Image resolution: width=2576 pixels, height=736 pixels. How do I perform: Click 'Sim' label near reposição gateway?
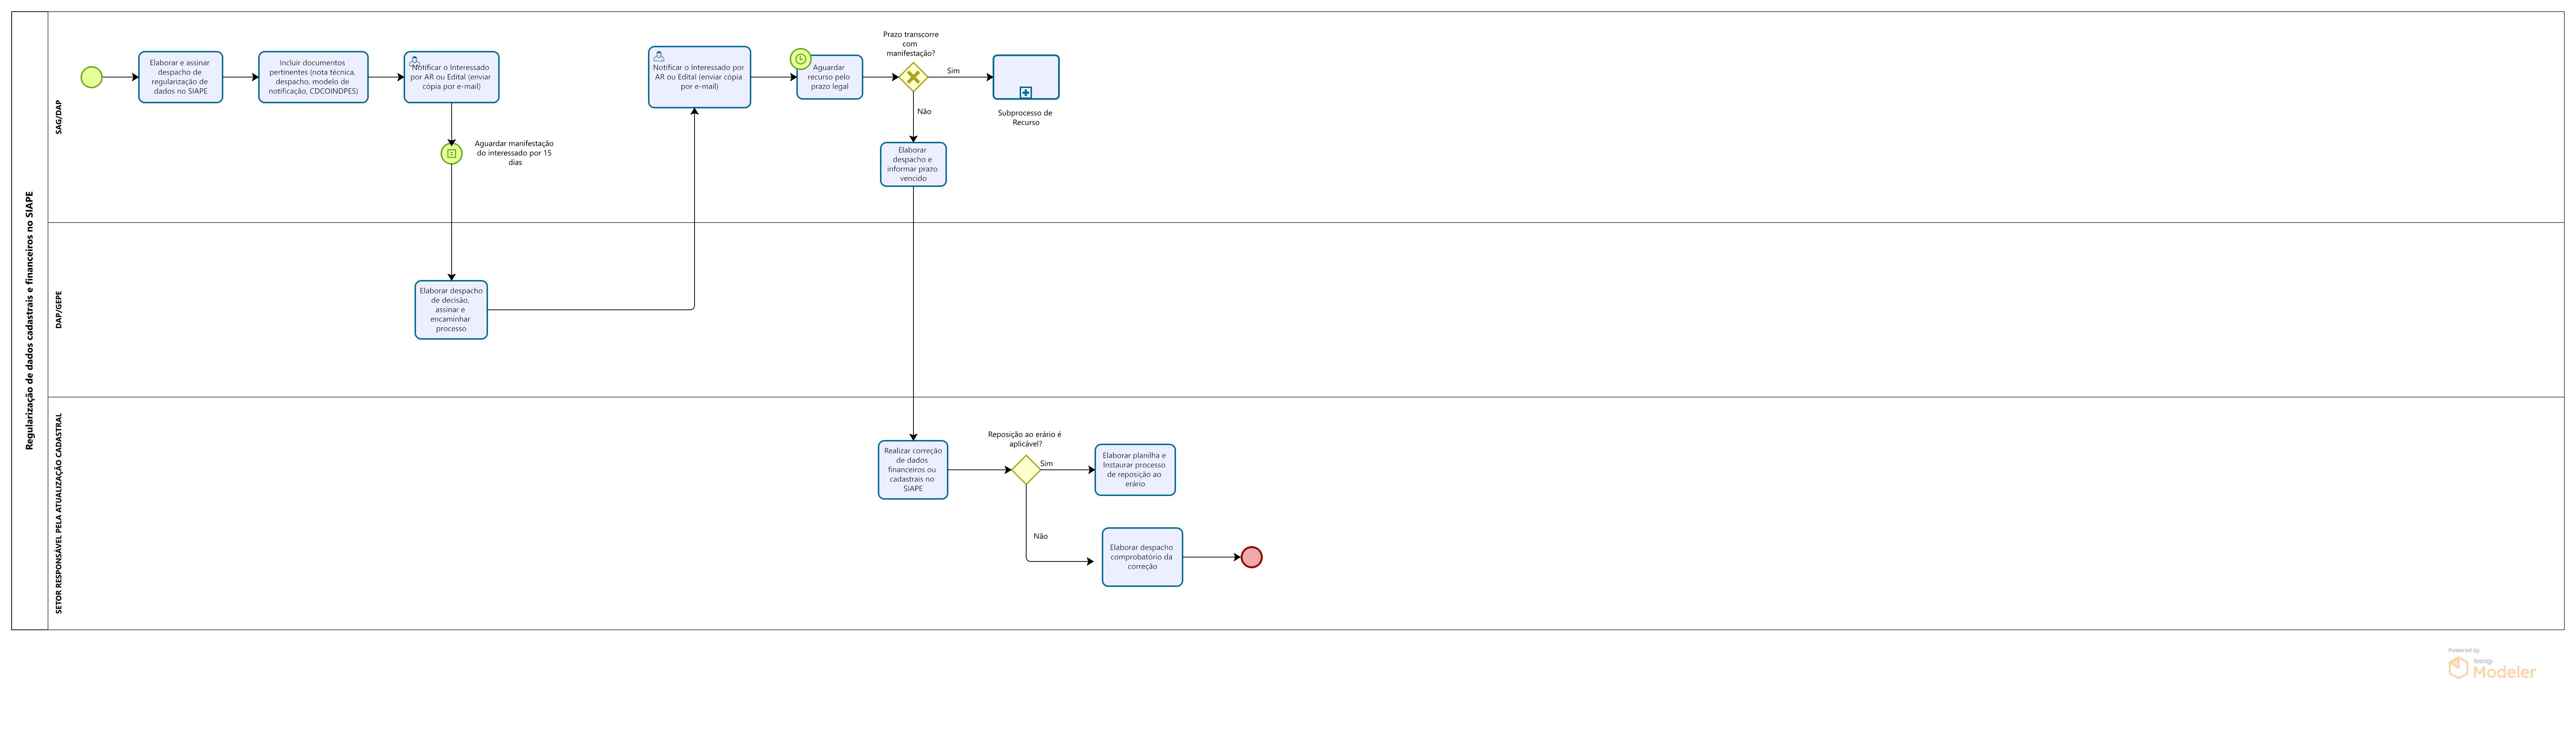pos(1046,464)
